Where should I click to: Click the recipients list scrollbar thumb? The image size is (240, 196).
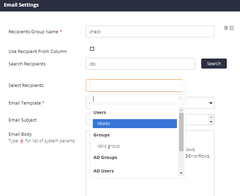181,132
